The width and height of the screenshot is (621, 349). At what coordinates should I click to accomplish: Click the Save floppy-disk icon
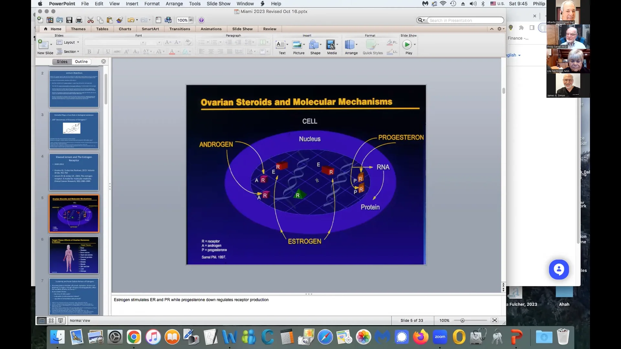click(69, 20)
